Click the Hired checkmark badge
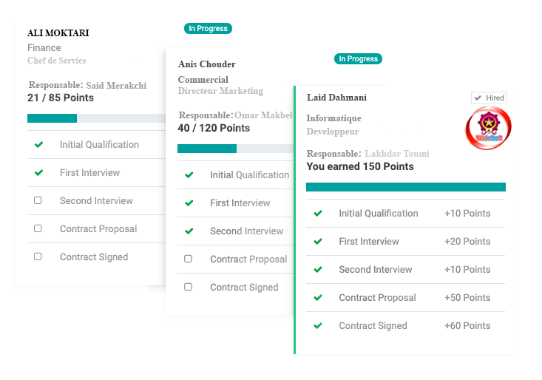 coord(489,98)
